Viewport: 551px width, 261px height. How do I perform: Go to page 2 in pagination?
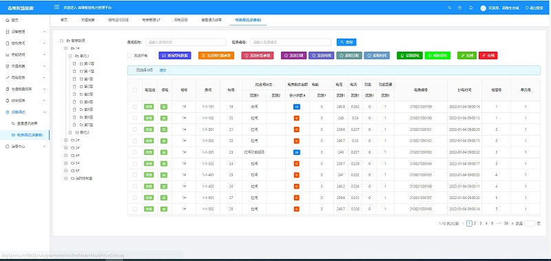coord(475,223)
